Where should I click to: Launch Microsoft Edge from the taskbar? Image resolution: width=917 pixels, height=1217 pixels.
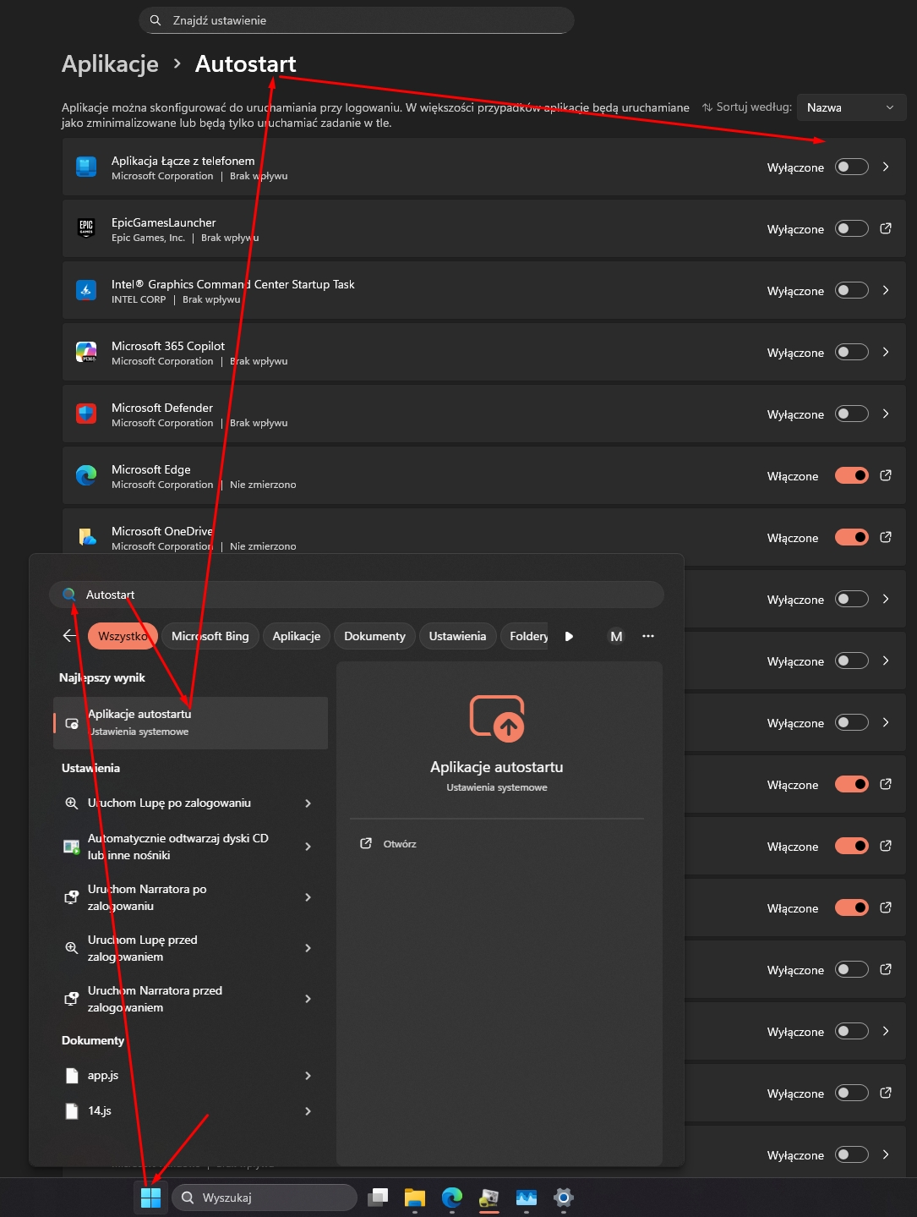point(452,1198)
